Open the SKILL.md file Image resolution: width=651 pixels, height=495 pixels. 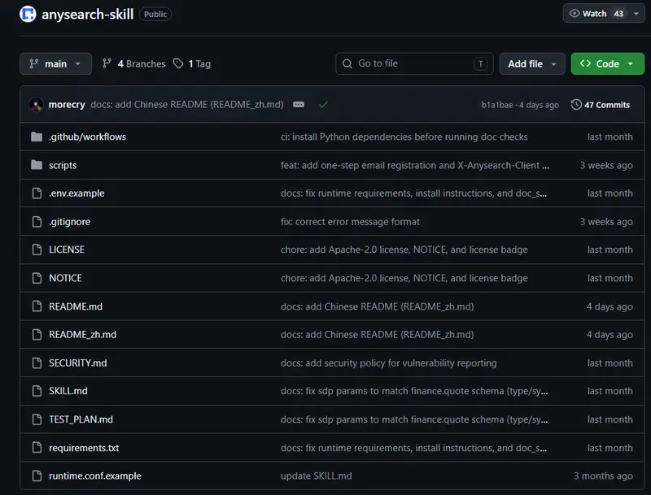68,391
